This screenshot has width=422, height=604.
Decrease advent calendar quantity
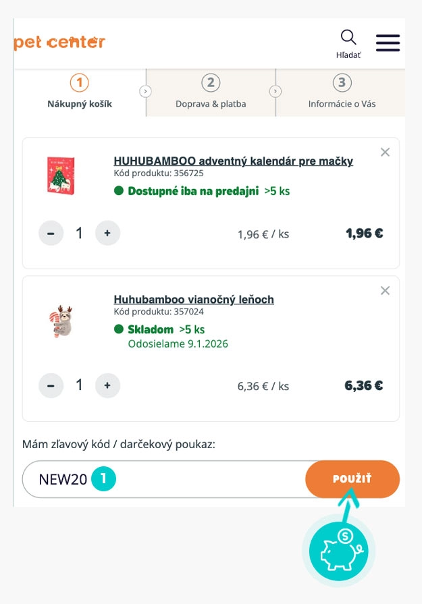point(51,234)
